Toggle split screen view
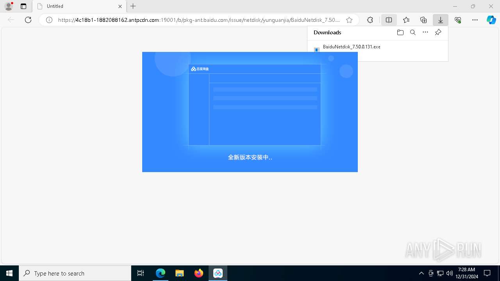The height and width of the screenshot is (281, 500). coord(389,20)
